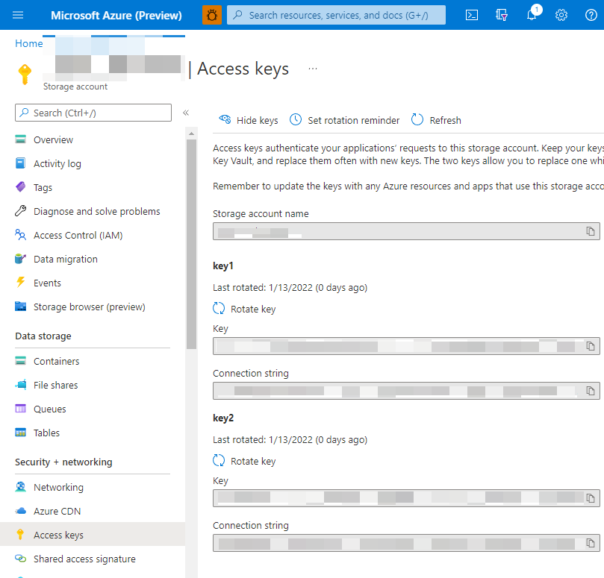
Task: Click the orange bug preview icon
Action: [212, 15]
